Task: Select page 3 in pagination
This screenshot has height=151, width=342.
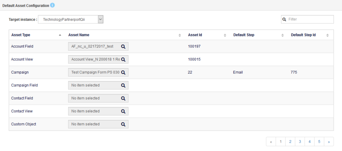Action: pyautogui.click(x=300, y=142)
